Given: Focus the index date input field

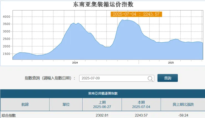Looking at the screenshot, I should pos(117,78).
